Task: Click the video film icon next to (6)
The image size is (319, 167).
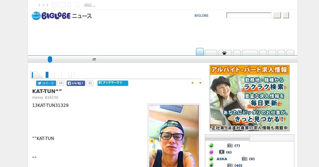Action: [222, 152]
